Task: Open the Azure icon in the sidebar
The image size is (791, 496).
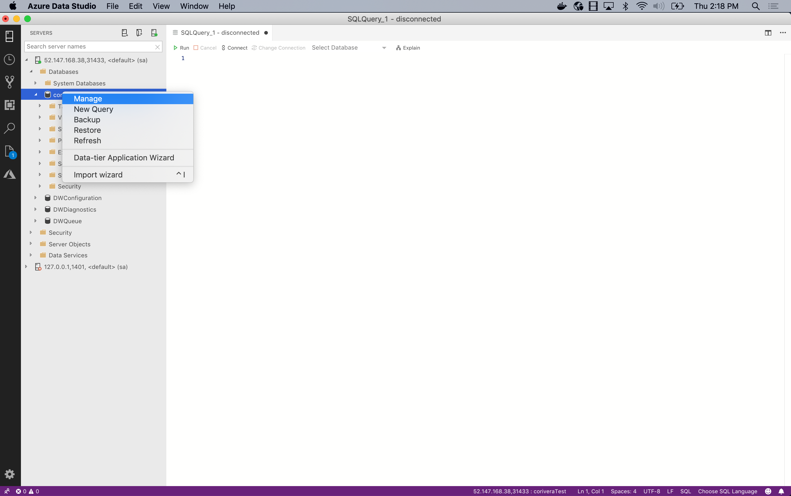Action: [x=10, y=174]
